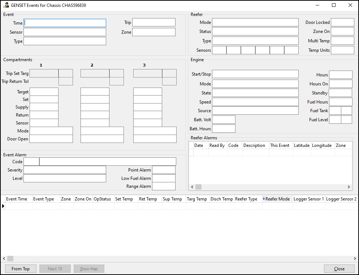
Task: Click the right arrow of the bottom scrollbar
Action: (355, 258)
